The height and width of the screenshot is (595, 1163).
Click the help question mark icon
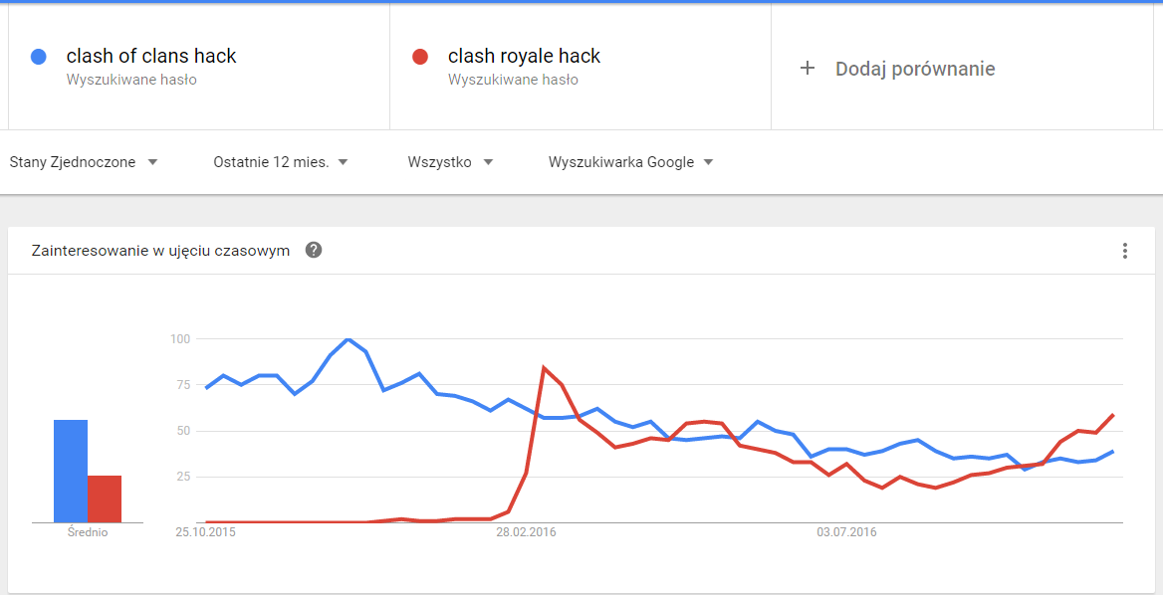click(x=314, y=251)
